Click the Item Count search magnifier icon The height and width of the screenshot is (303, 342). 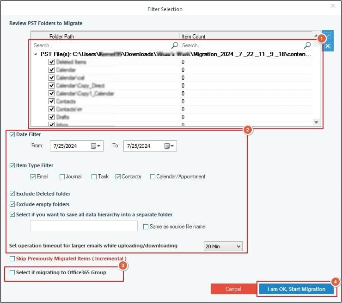pyautogui.click(x=307, y=45)
